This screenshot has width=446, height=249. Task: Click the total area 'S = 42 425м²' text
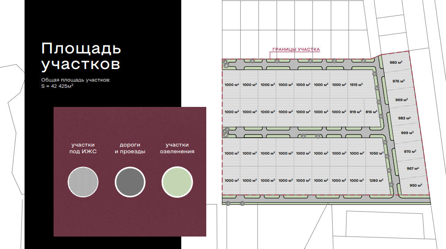[x=57, y=86]
